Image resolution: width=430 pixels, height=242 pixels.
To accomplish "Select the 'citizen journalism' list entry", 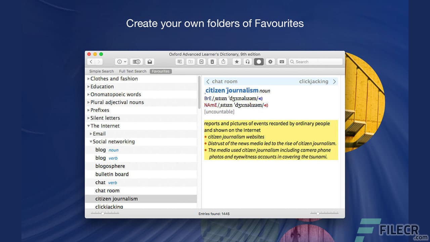I will 141,199.
